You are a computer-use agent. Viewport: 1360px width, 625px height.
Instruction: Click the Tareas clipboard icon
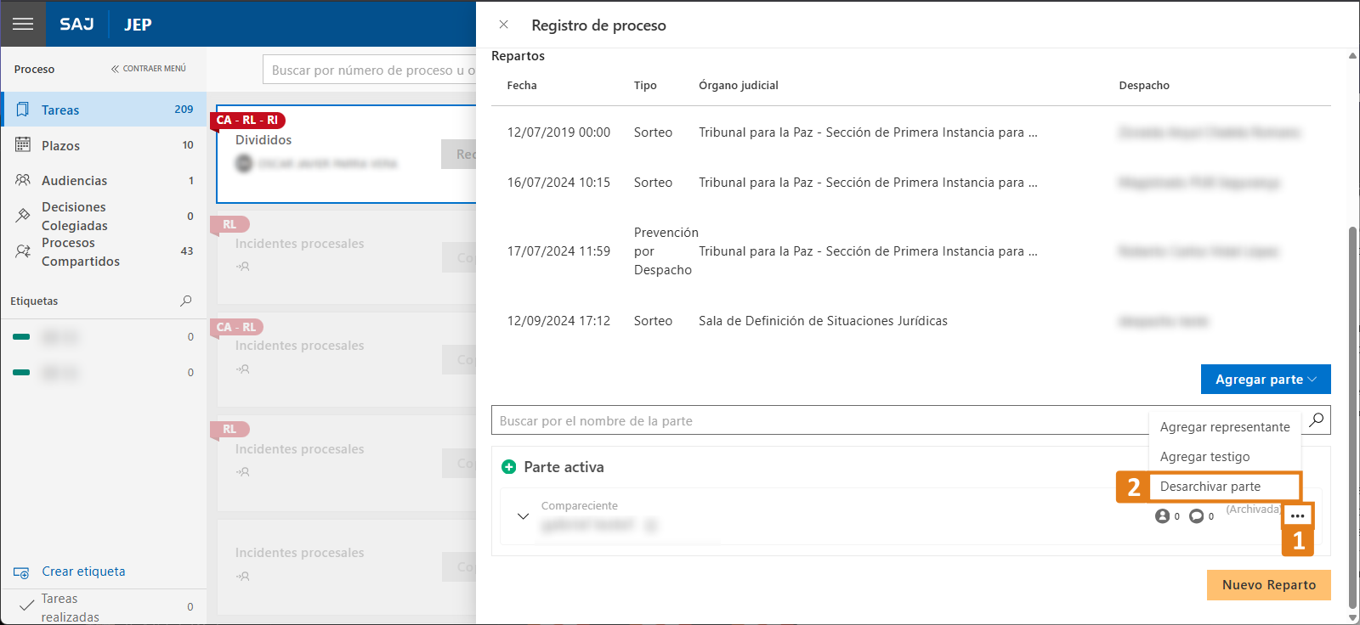tap(23, 110)
